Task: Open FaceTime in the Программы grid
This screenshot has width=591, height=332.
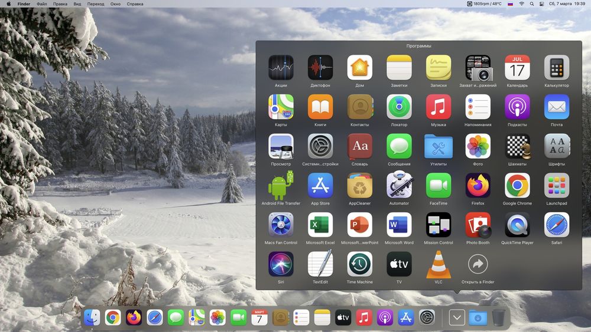Action: [x=439, y=185]
